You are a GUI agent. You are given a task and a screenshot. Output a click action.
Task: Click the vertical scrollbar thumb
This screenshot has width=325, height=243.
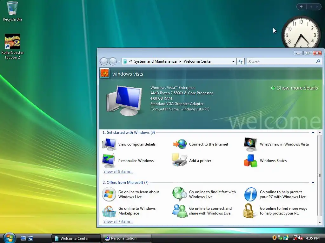pos(320,176)
